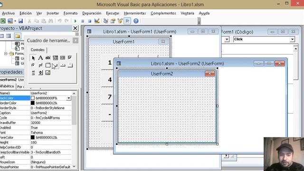Image resolution: width=304 pixels, height=171 pixels.
Task: Click the BackColor white color swatch
Action: [x=33, y=98]
